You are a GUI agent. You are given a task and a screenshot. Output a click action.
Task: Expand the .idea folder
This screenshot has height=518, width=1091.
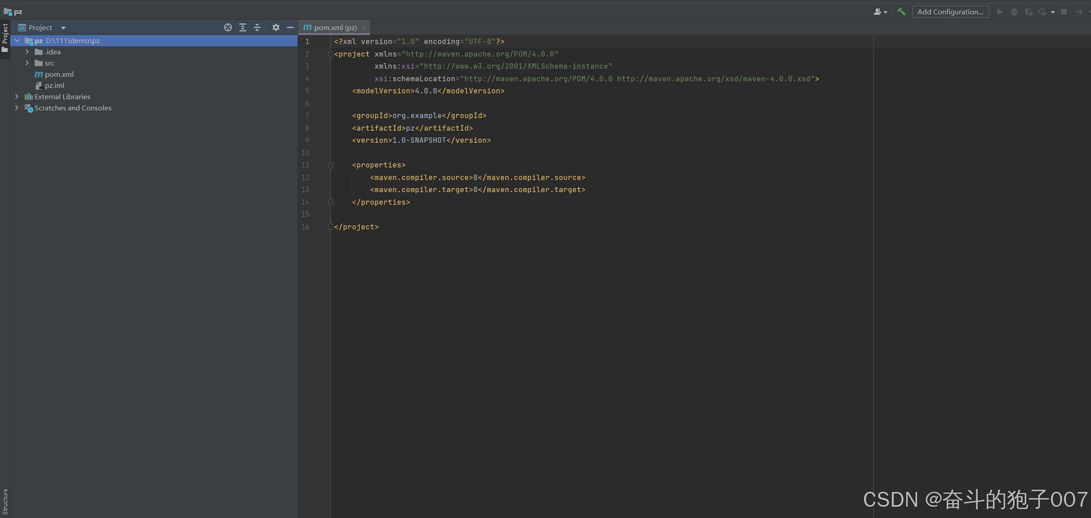27,52
